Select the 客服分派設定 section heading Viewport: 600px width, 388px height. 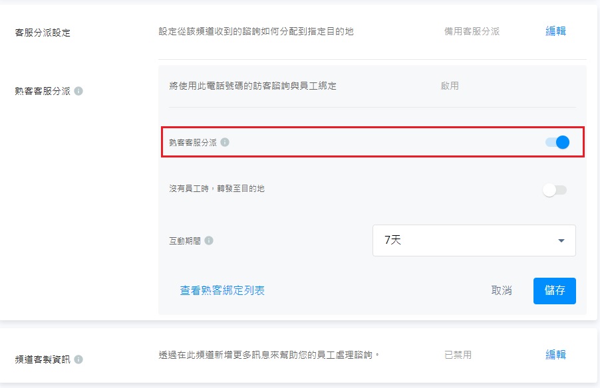[43, 33]
